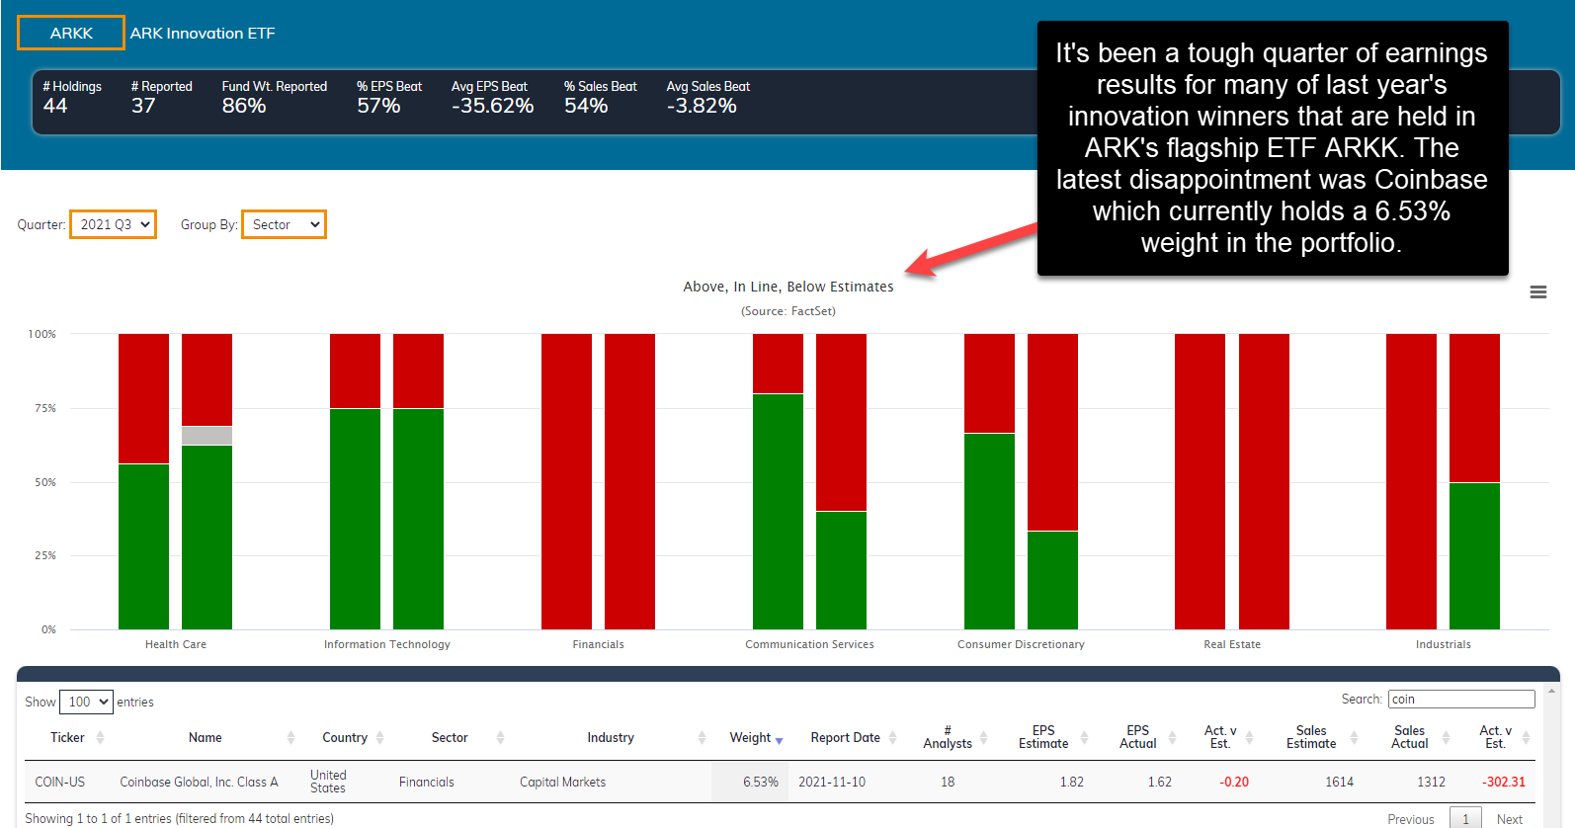Click the gray in-line segment of Health Care bar
1575x828 pixels.
[207, 436]
